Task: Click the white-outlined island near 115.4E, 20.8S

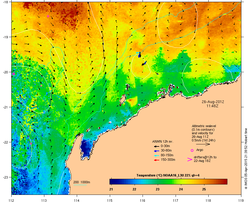Action: (123, 99)
